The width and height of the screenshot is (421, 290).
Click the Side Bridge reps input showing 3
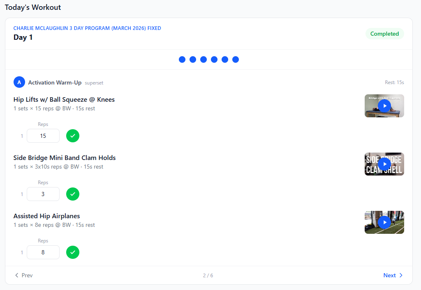pyautogui.click(x=43, y=194)
